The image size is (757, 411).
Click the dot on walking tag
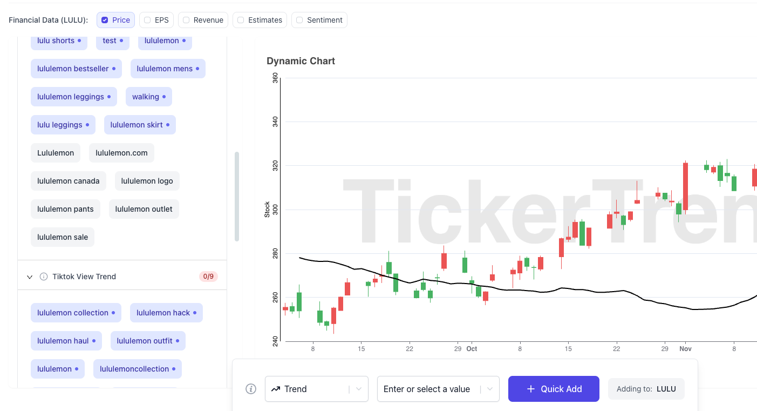(x=164, y=97)
